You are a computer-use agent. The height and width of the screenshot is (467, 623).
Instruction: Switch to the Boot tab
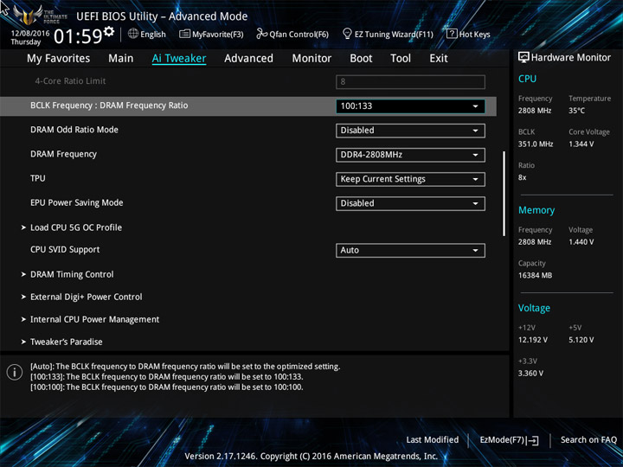[x=361, y=59]
